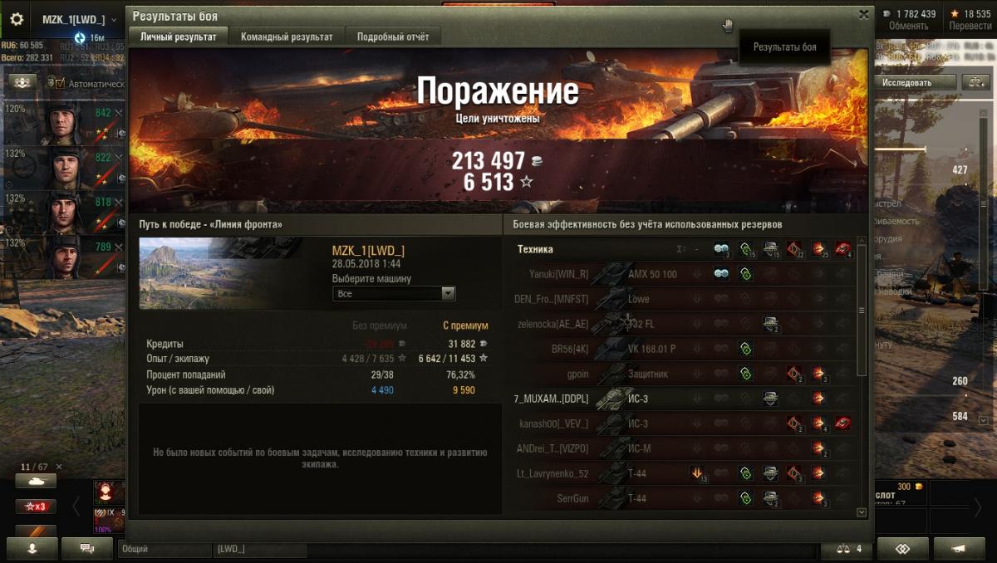This screenshot has width=997, height=563.
Task: Click the kills header icon in Техника row
Action: 843,249
